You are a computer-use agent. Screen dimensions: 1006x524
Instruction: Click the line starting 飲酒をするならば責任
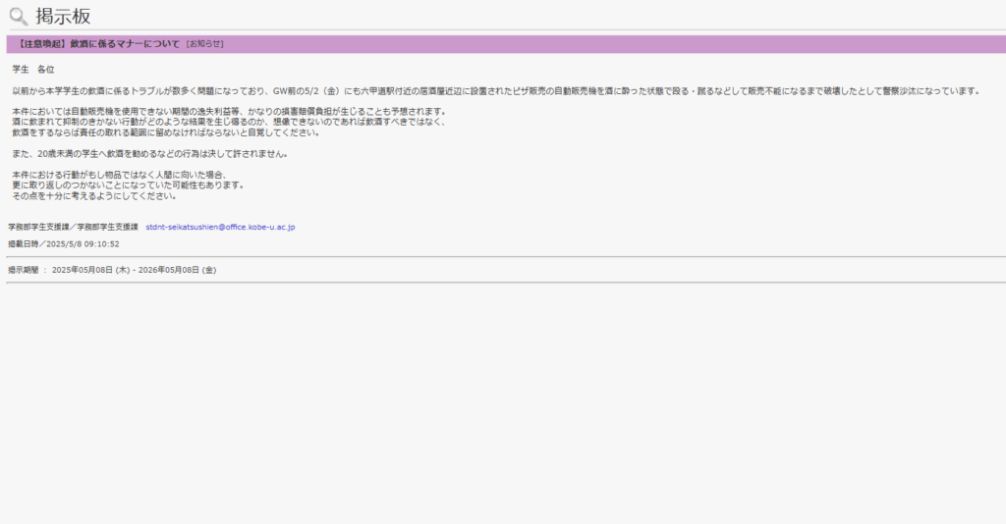[165, 132]
